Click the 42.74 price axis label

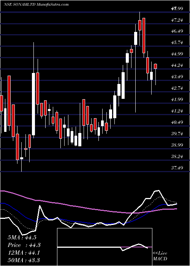point(177,88)
